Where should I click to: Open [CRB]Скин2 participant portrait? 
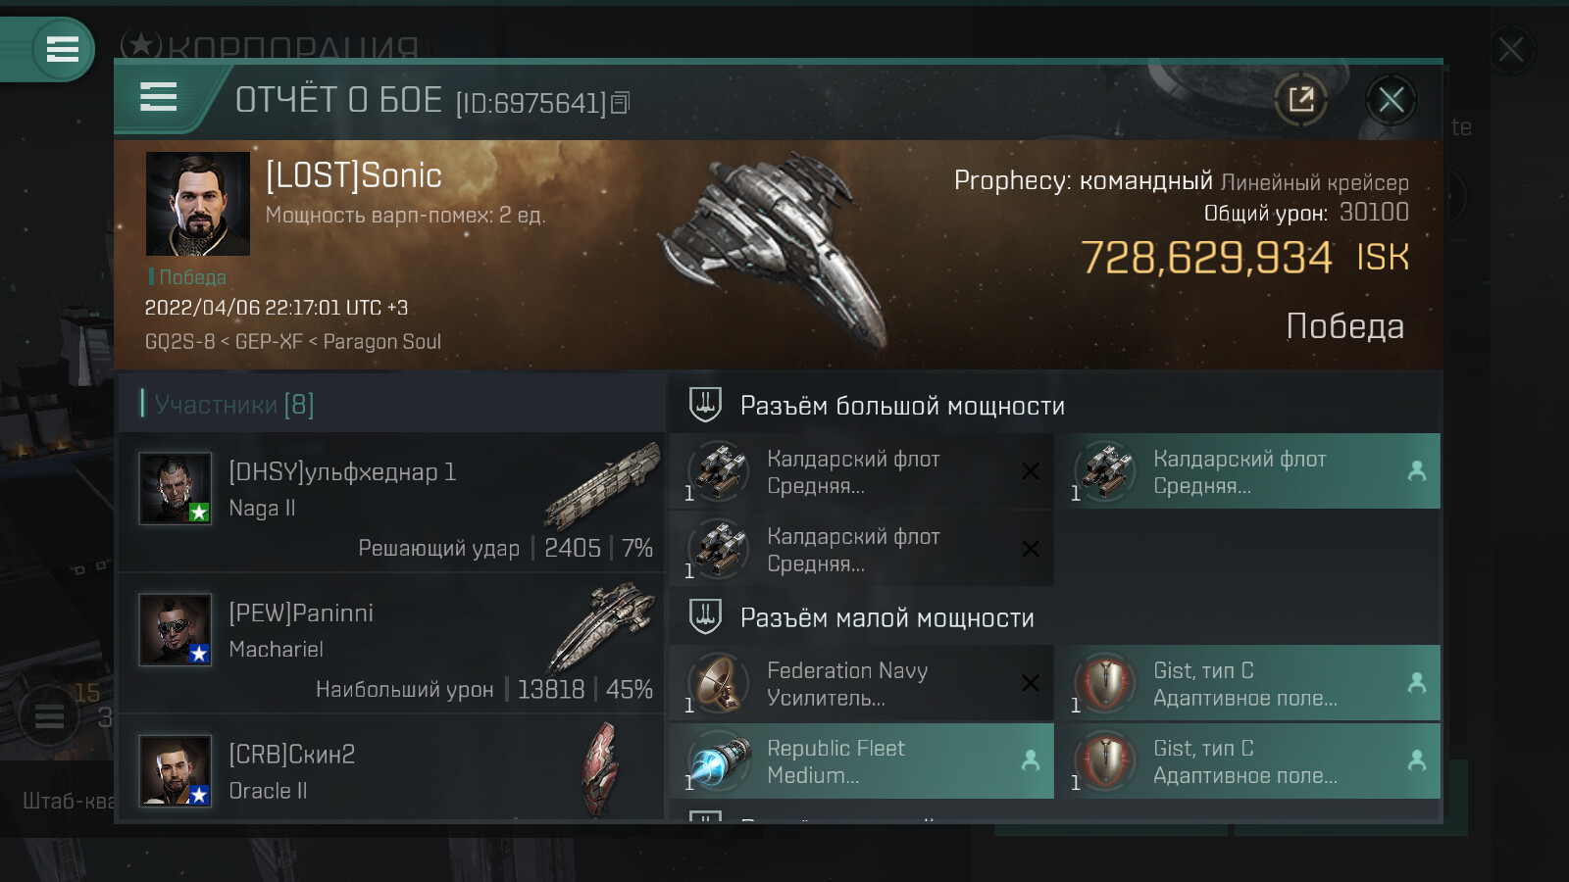click(x=176, y=770)
